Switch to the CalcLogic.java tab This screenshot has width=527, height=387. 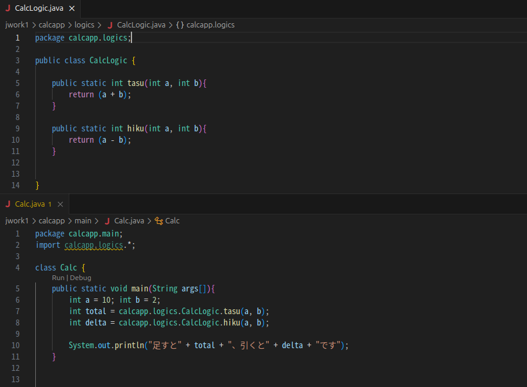(x=39, y=8)
